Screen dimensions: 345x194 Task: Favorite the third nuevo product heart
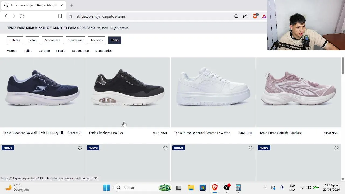pyautogui.click(x=251, y=148)
